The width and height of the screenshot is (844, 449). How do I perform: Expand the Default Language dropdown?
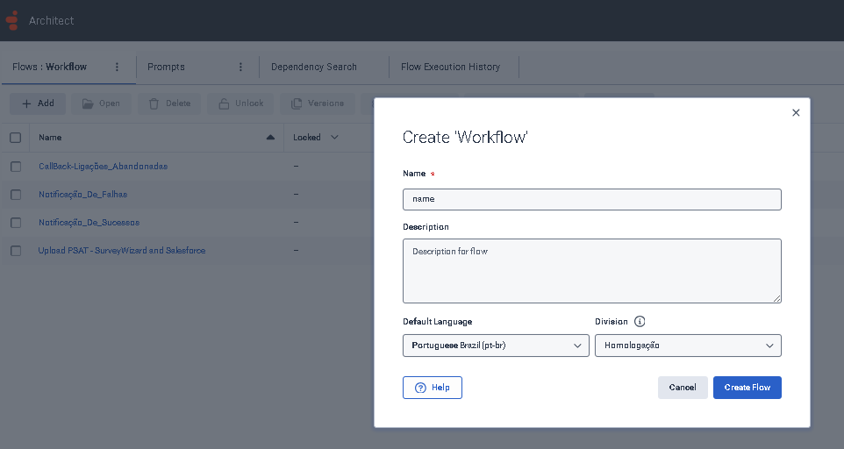click(496, 346)
